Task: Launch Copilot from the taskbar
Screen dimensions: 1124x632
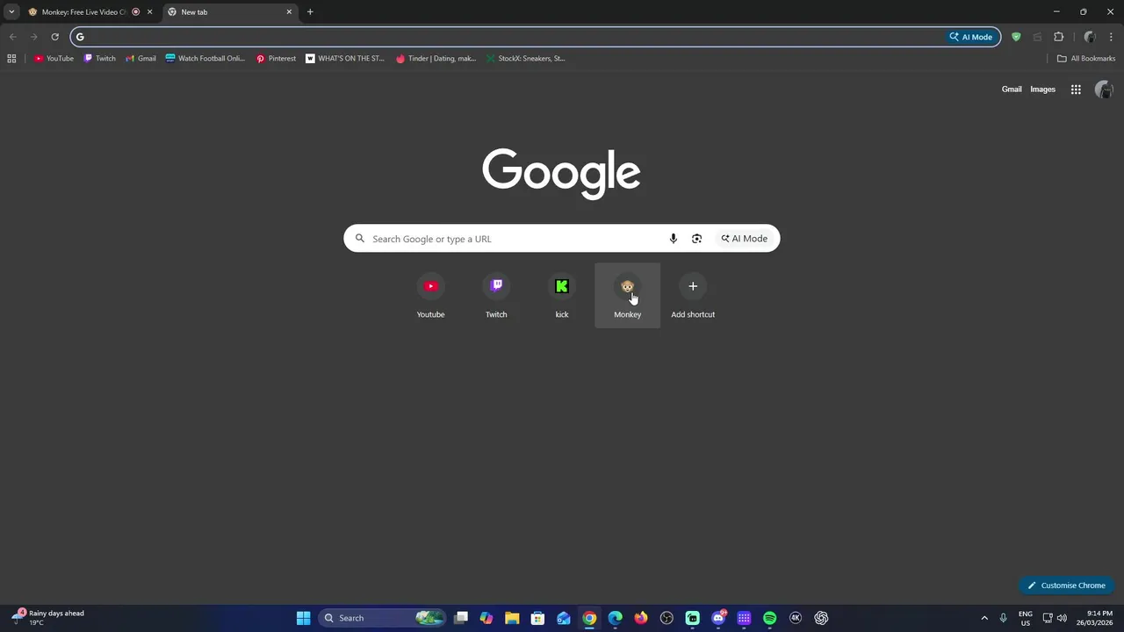Action: coord(486,618)
